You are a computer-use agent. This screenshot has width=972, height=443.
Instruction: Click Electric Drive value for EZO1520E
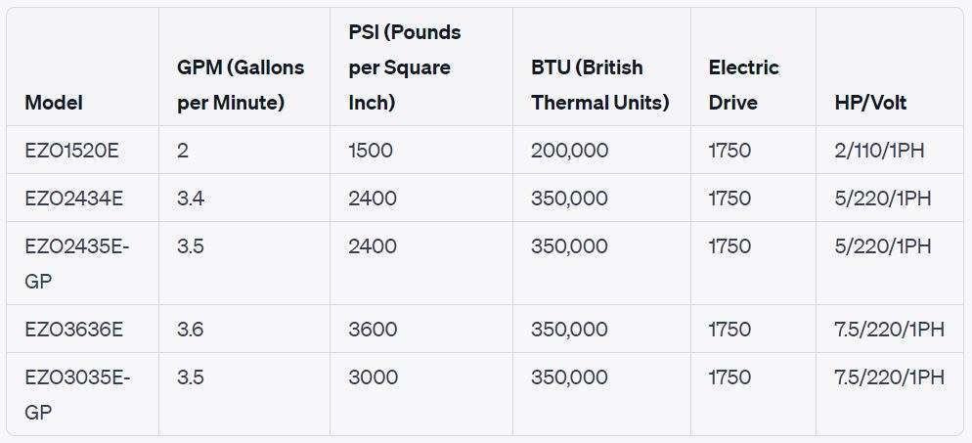tap(729, 151)
